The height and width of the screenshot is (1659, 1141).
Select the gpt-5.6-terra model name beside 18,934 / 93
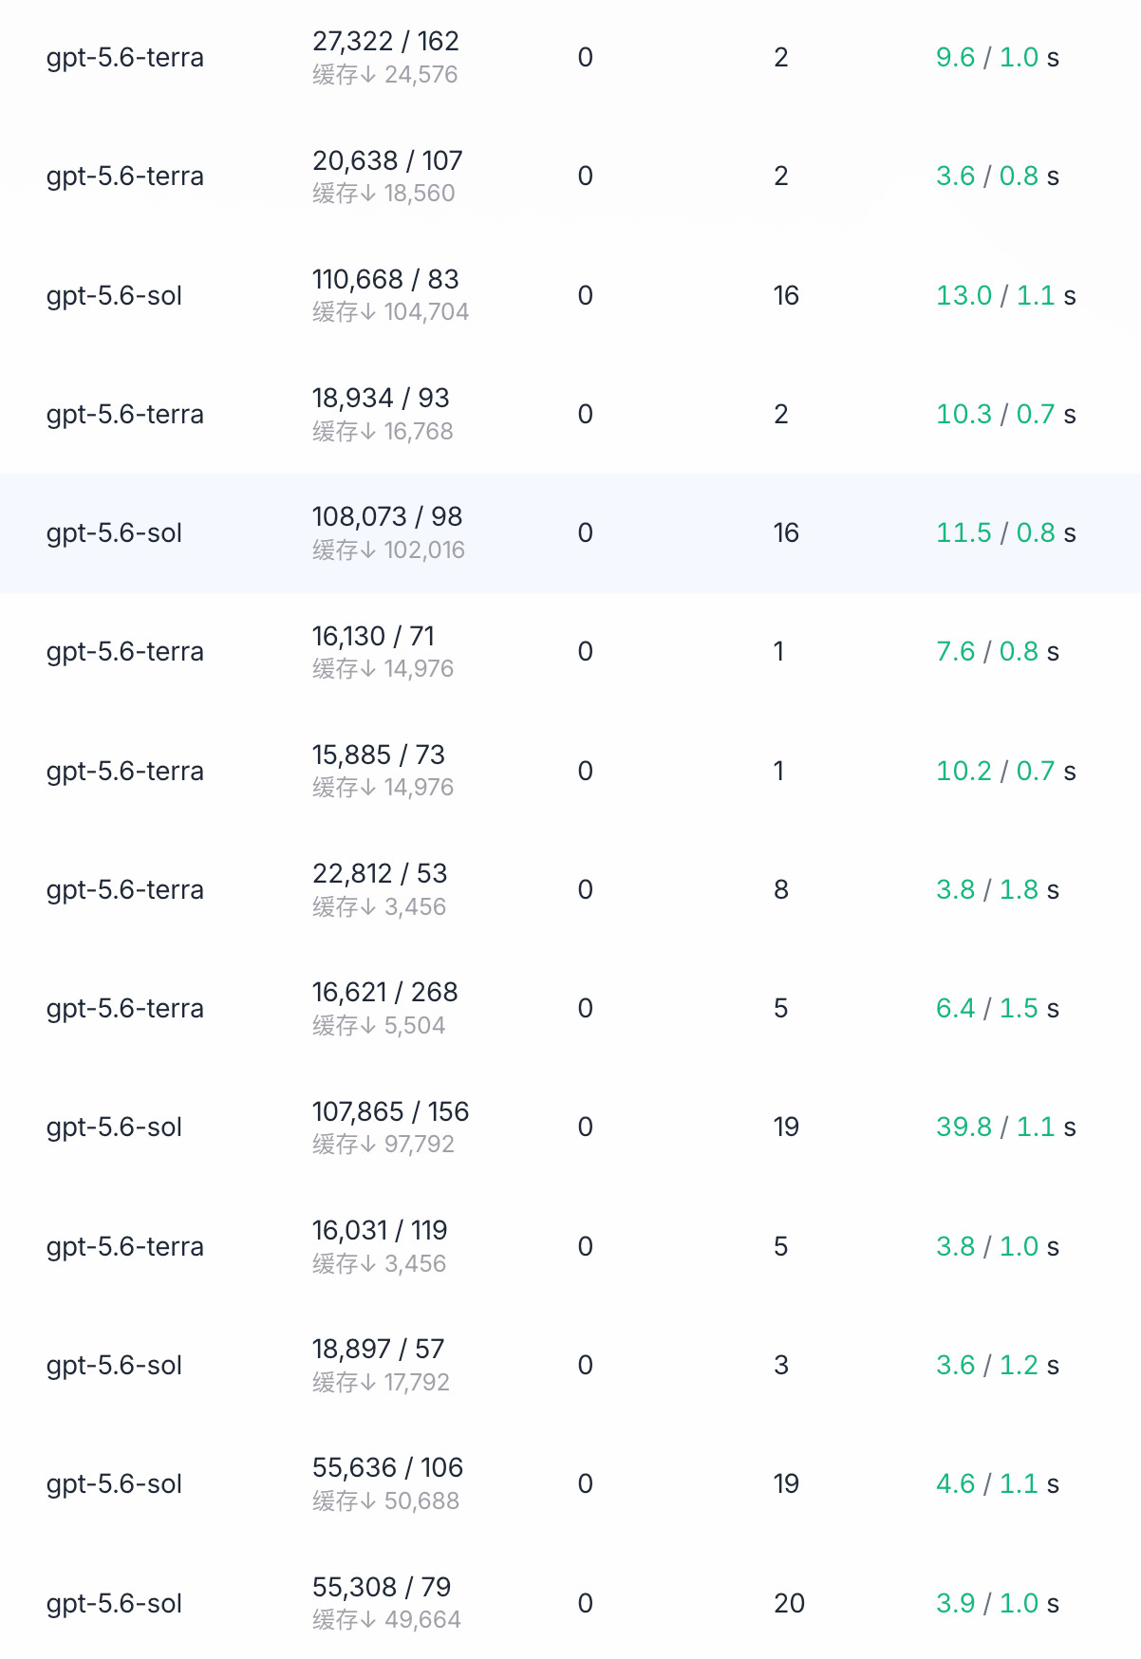[125, 415]
